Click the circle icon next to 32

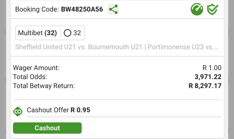pyautogui.click(x=68, y=33)
